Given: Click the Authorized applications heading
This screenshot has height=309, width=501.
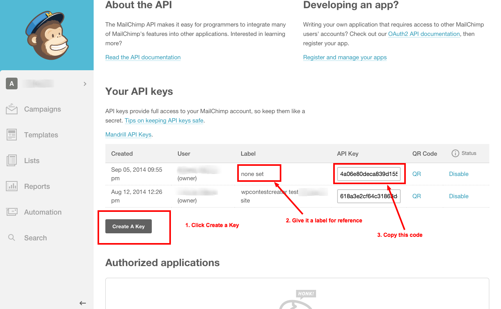Looking at the screenshot, I should click(162, 263).
